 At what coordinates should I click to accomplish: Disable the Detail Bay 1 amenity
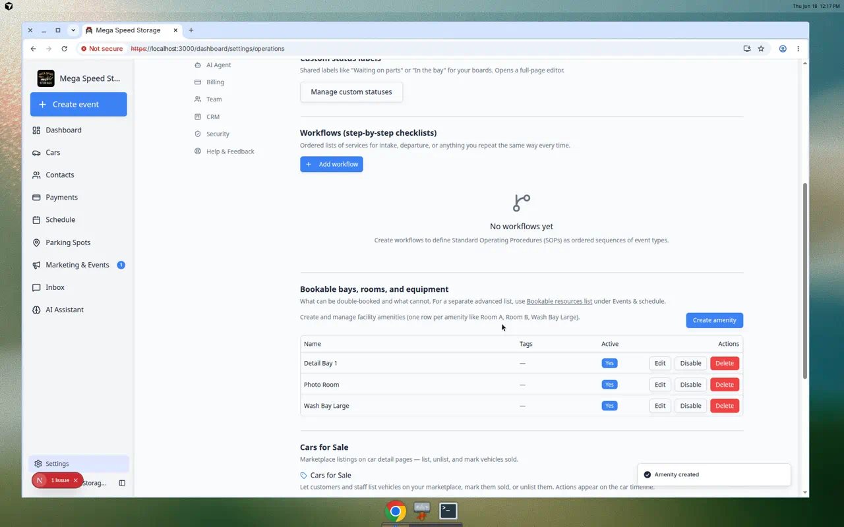(x=690, y=363)
